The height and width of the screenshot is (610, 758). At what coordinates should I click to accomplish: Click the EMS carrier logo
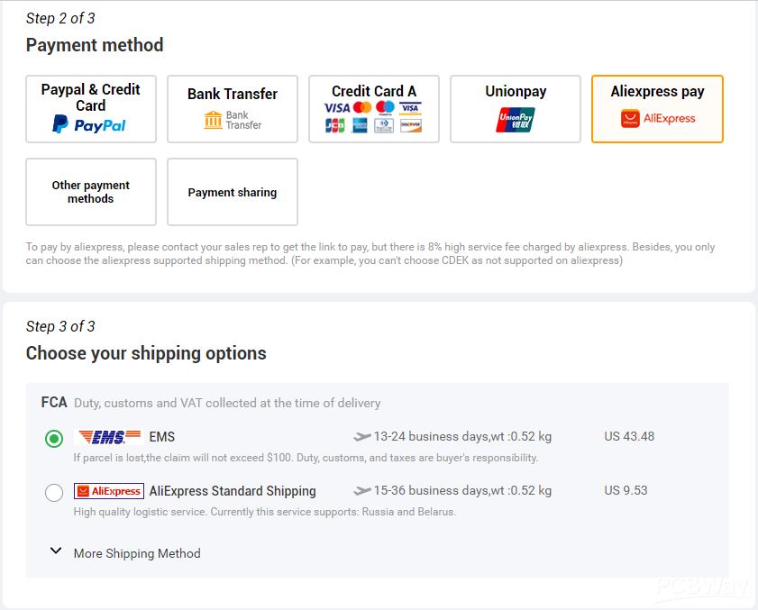[x=109, y=437]
